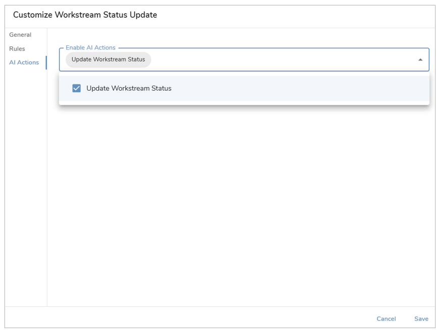437x330 pixels.
Task: Click the Customize Workstream Status Update title
Action: (x=85, y=15)
